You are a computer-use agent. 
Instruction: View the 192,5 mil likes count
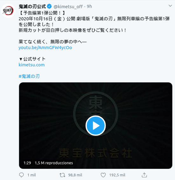[x=117, y=175]
